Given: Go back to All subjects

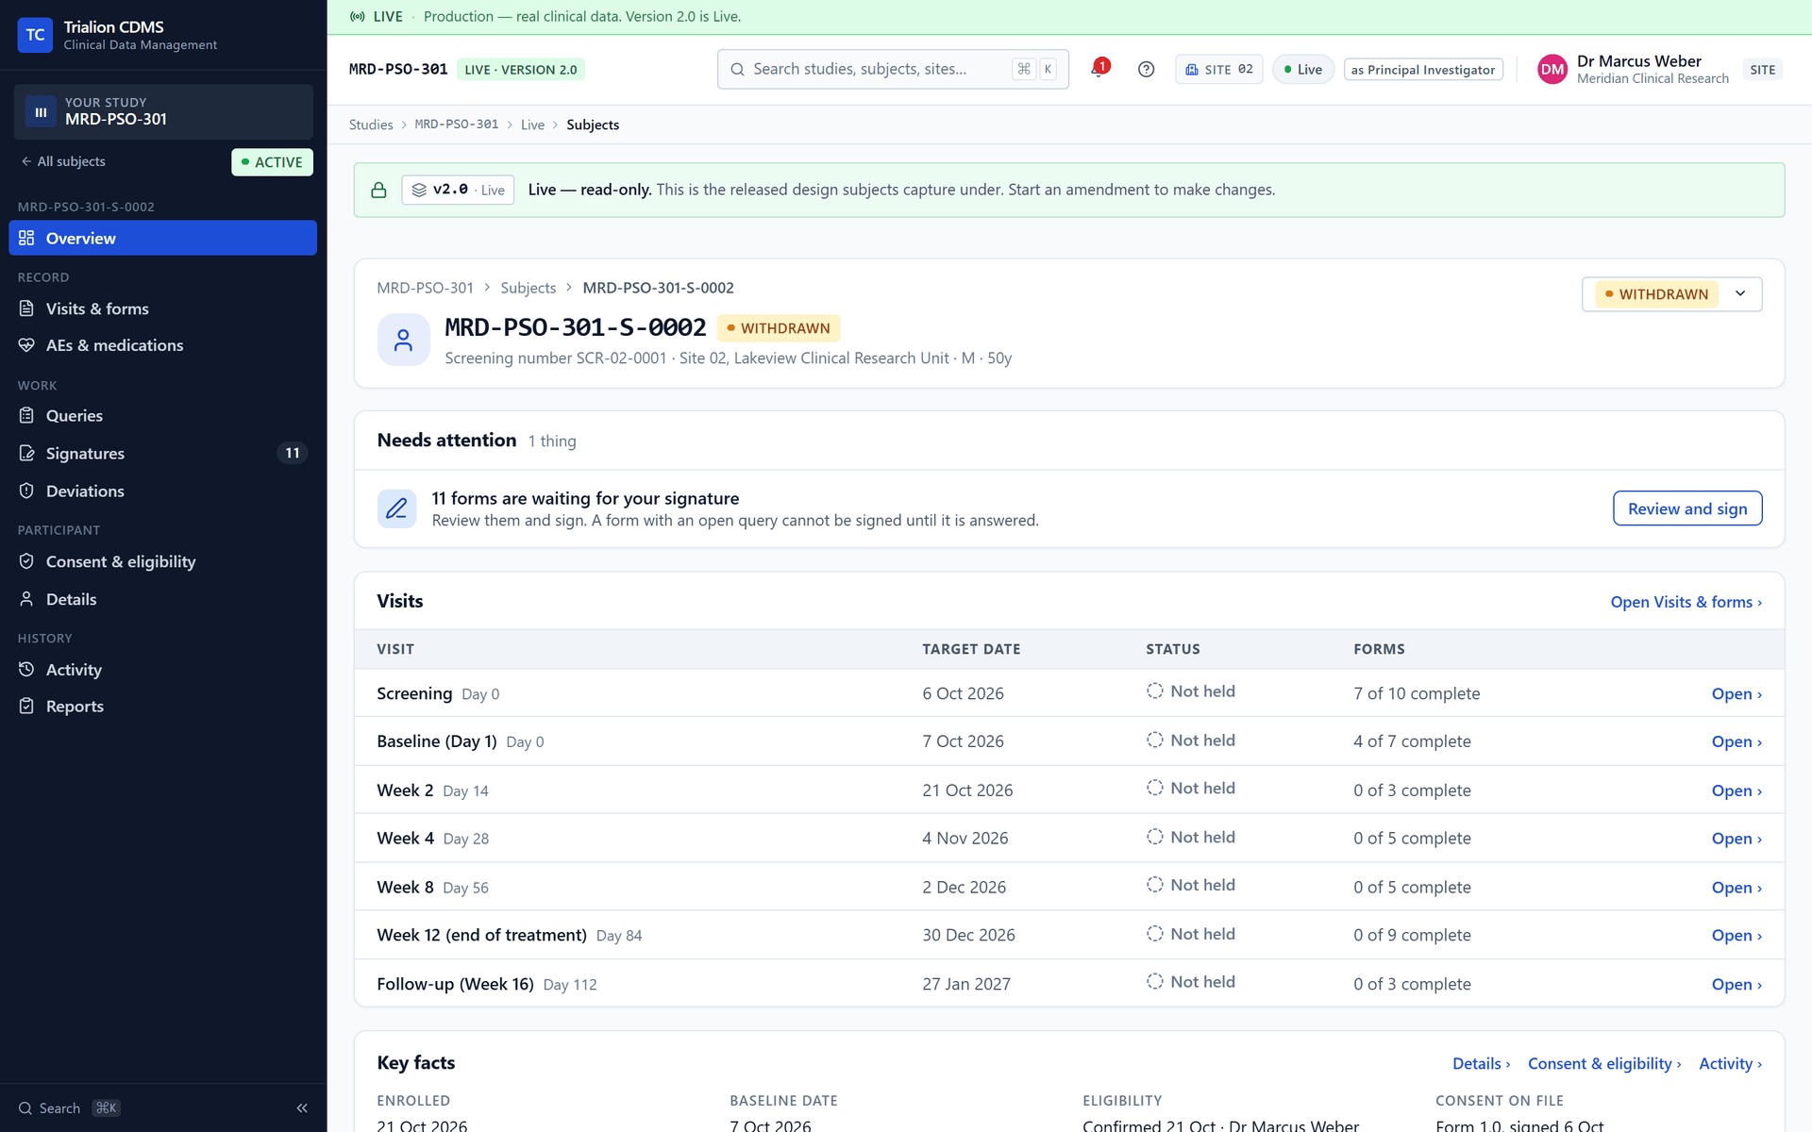Looking at the screenshot, I should pyautogui.click(x=63, y=161).
